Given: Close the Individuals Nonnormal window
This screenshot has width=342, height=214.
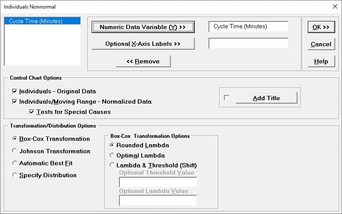Looking at the screenshot, I should coord(335,6).
